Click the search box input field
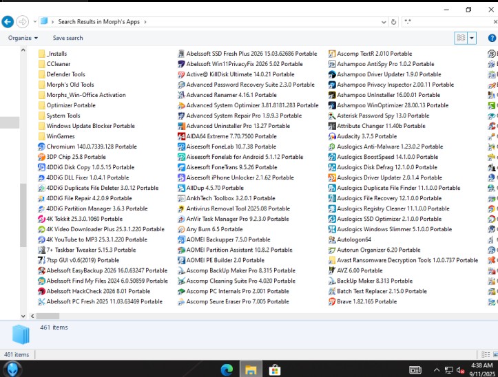Viewport: 498px width, 377px height. [448, 22]
